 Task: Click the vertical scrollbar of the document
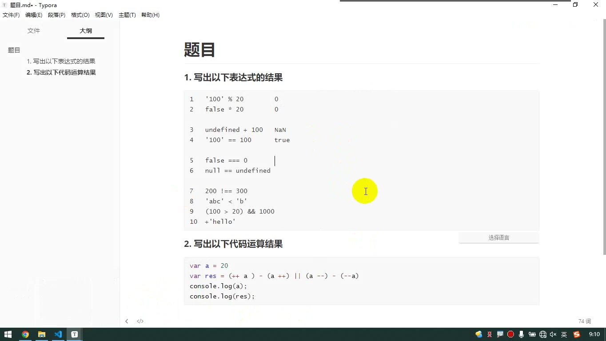[x=604, y=138]
